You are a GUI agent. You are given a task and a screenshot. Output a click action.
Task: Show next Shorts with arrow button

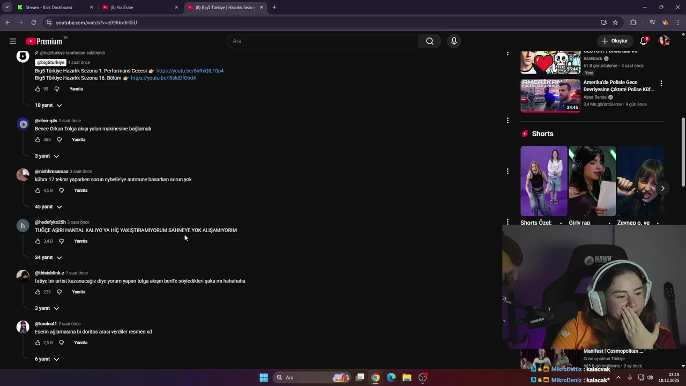pyautogui.click(x=663, y=188)
